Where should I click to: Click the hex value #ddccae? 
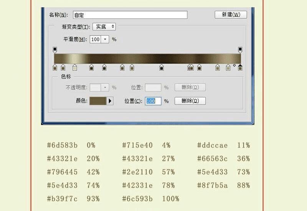click(x=213, y=145)
